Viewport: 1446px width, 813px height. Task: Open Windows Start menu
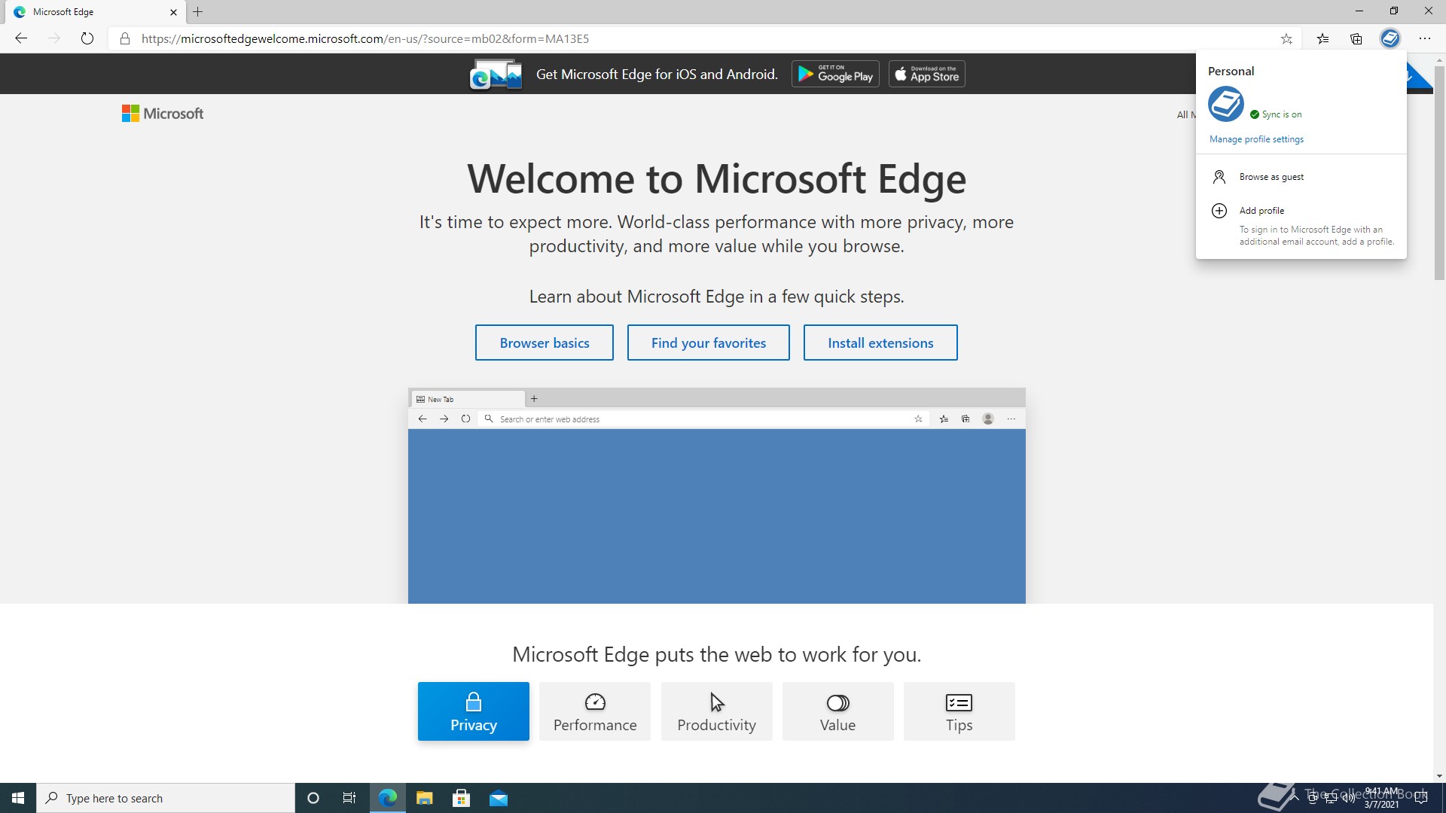click(x=18, y=798)
